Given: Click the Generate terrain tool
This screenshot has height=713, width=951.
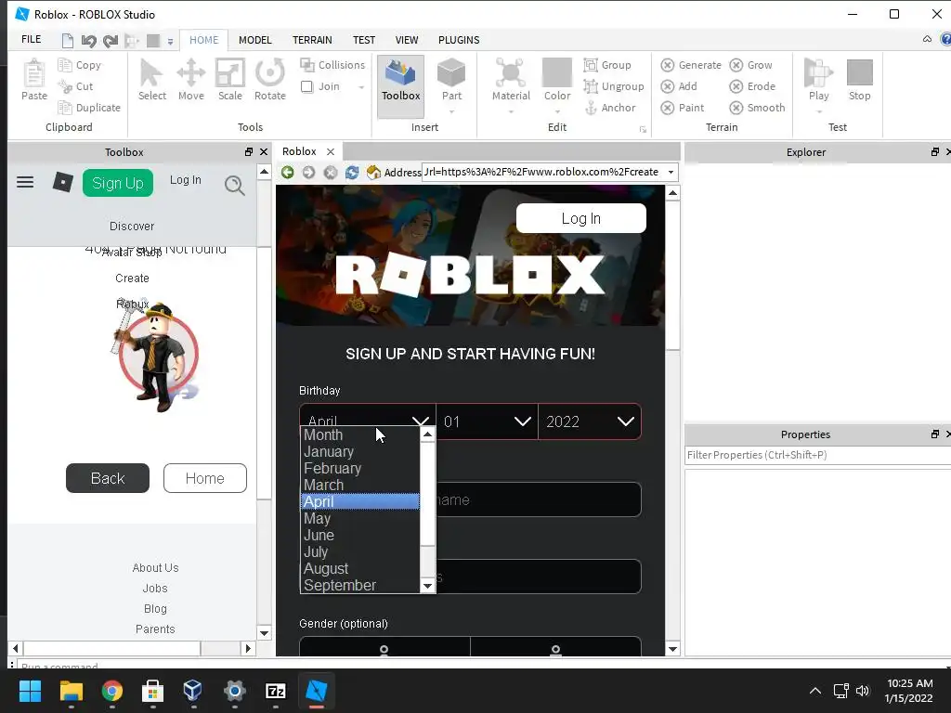Looking at the screenshot, I should coord(691,65).
